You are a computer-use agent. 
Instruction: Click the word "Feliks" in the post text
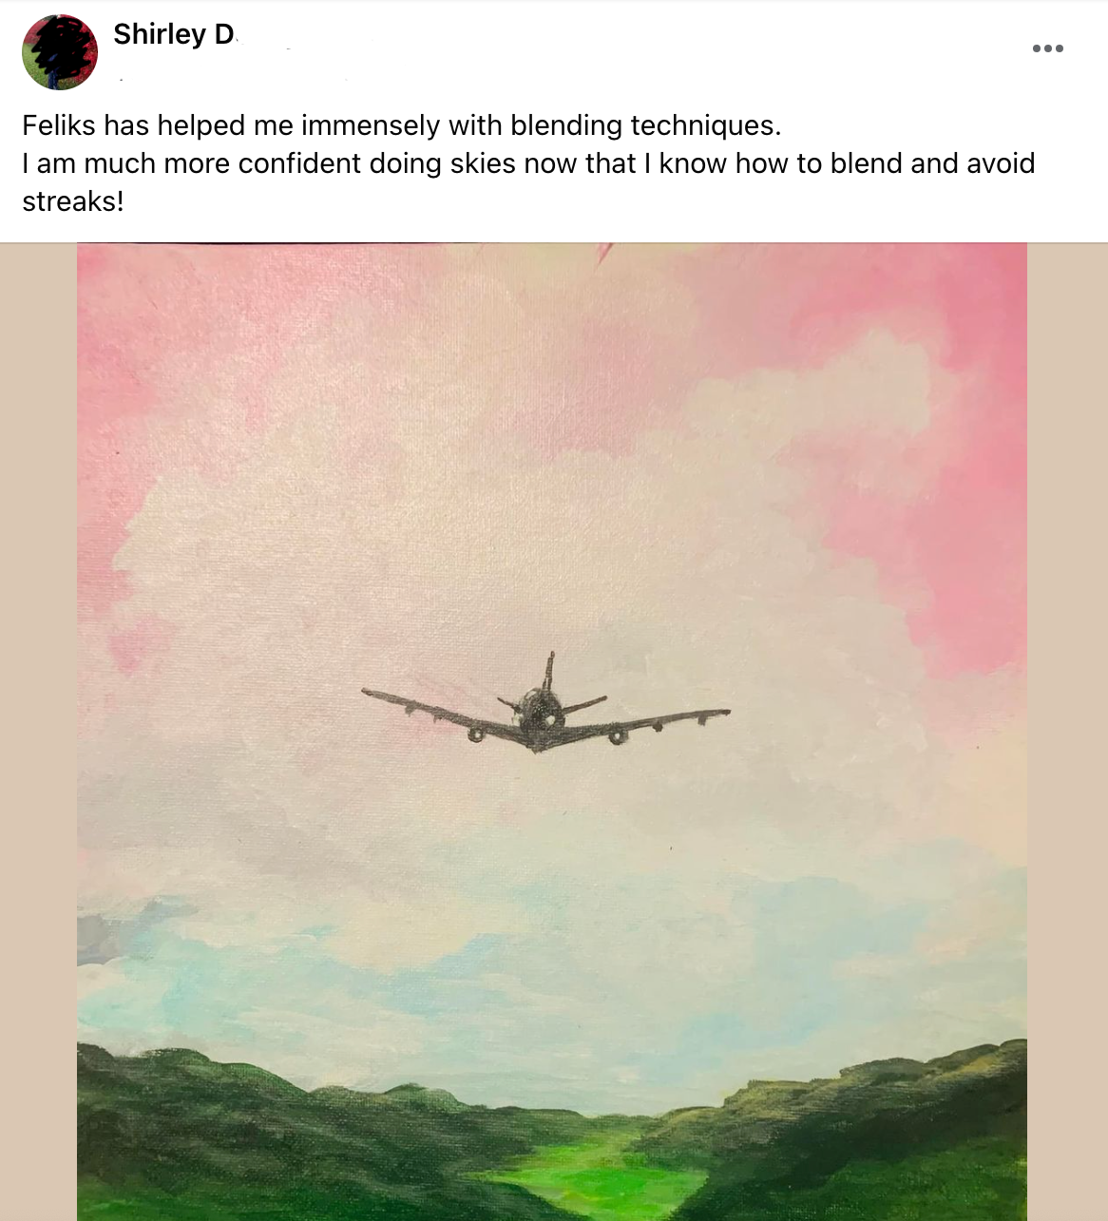pyautogui.click(x=58, y=125)
